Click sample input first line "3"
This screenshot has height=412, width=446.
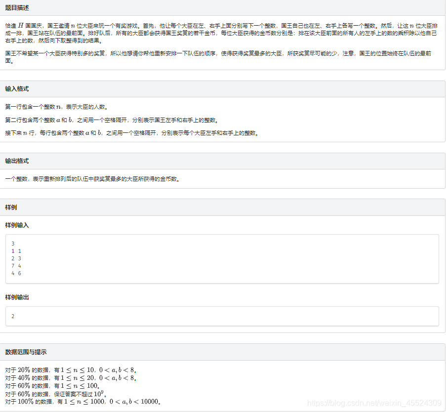click(13, 244)
